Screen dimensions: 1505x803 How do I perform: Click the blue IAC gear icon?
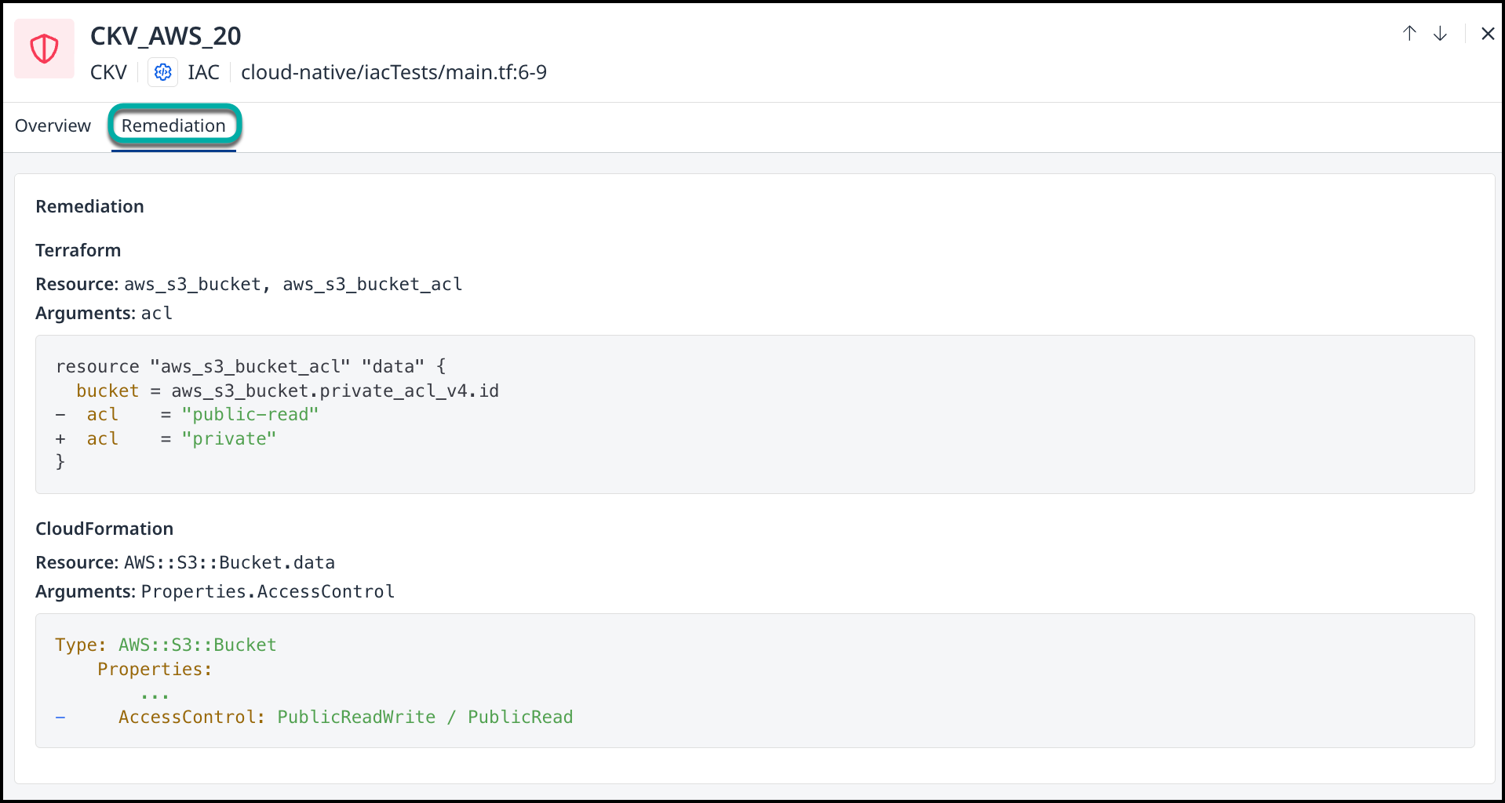[162, 72]
